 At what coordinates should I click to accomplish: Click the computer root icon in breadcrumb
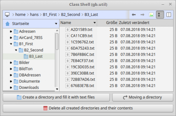point(7,15)
